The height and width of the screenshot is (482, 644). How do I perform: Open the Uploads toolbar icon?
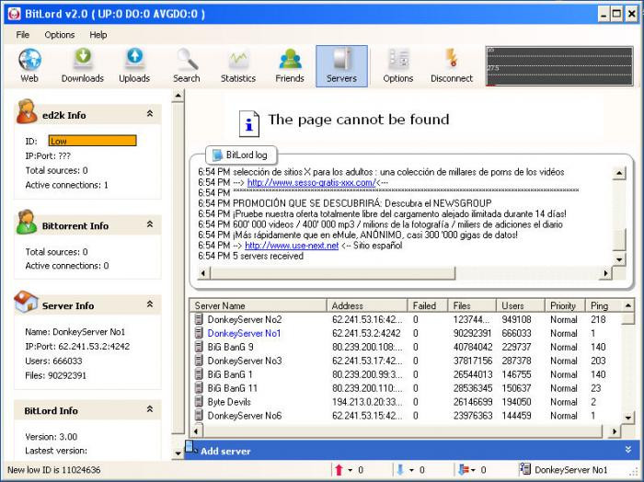[134, 58]
